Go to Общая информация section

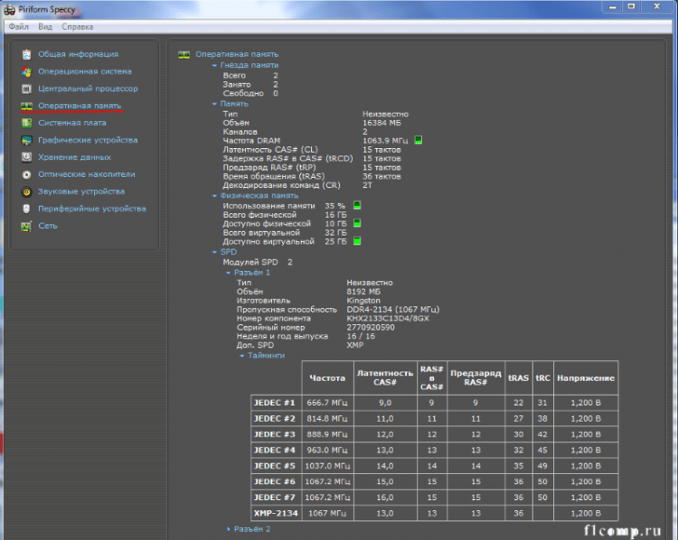tap(79, 54)
